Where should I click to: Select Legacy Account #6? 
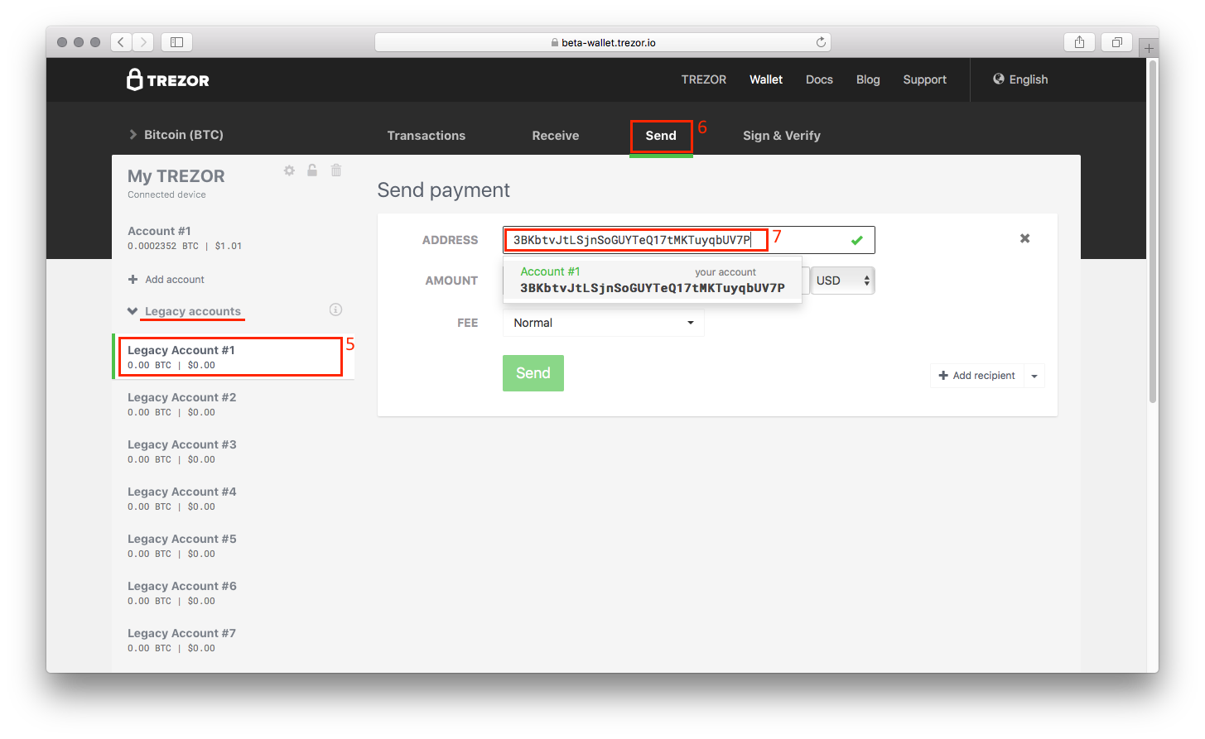click(x=233, y=593)
